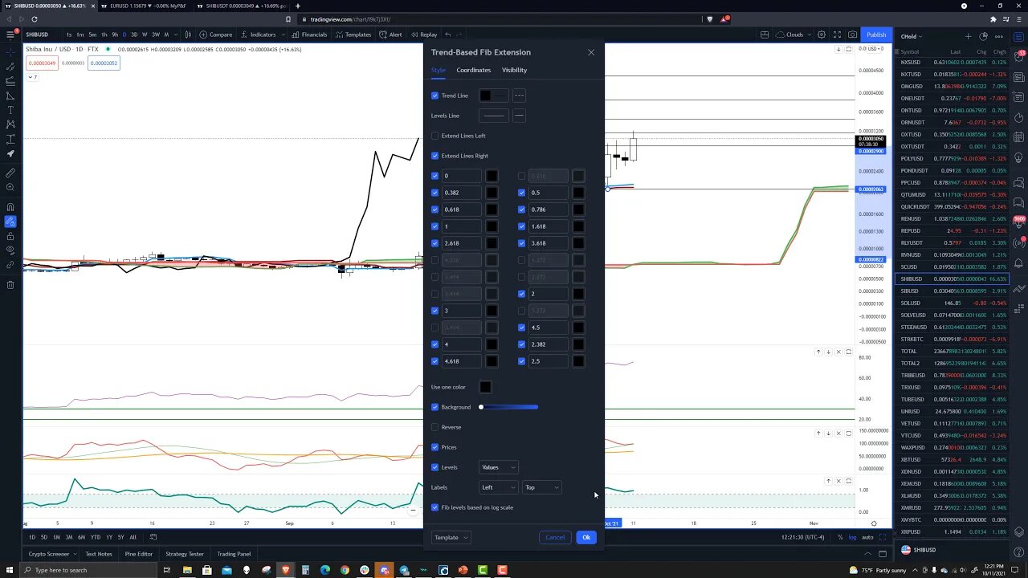Viewport: 1028px width, 578px height.
Task: Open Brave browser in the taskbar
Action: pyautogui.click(x=285, y=570)
